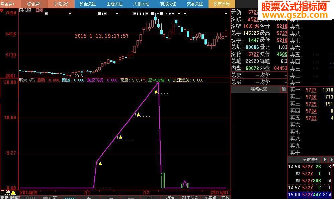Select the 标准 indicator tab
The height and width of the screenshot is (199, 334).
tap(170, 198)
